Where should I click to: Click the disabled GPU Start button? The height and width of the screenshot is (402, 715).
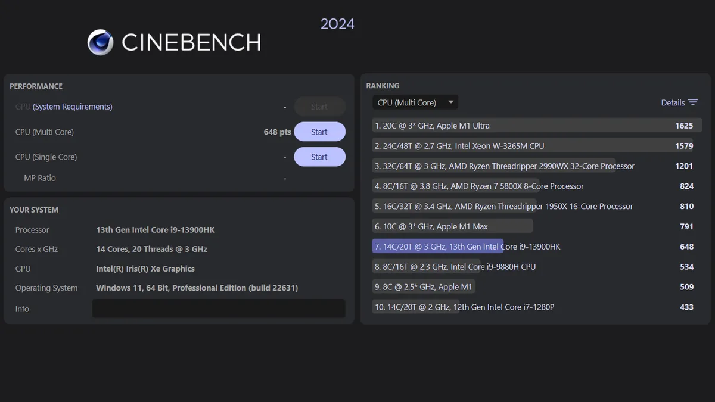[319, 107]
